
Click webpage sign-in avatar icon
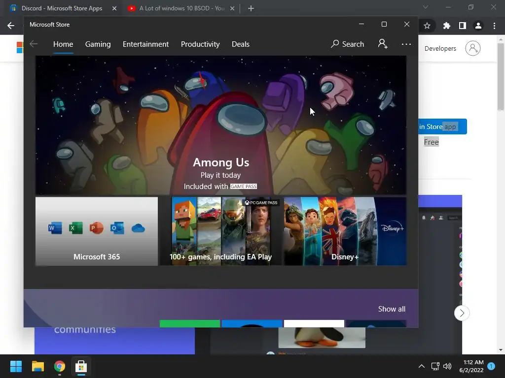[x=473, y=48]
